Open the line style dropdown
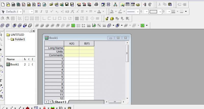The width and height of the screenshot is (204, 109). pos(138,12)
